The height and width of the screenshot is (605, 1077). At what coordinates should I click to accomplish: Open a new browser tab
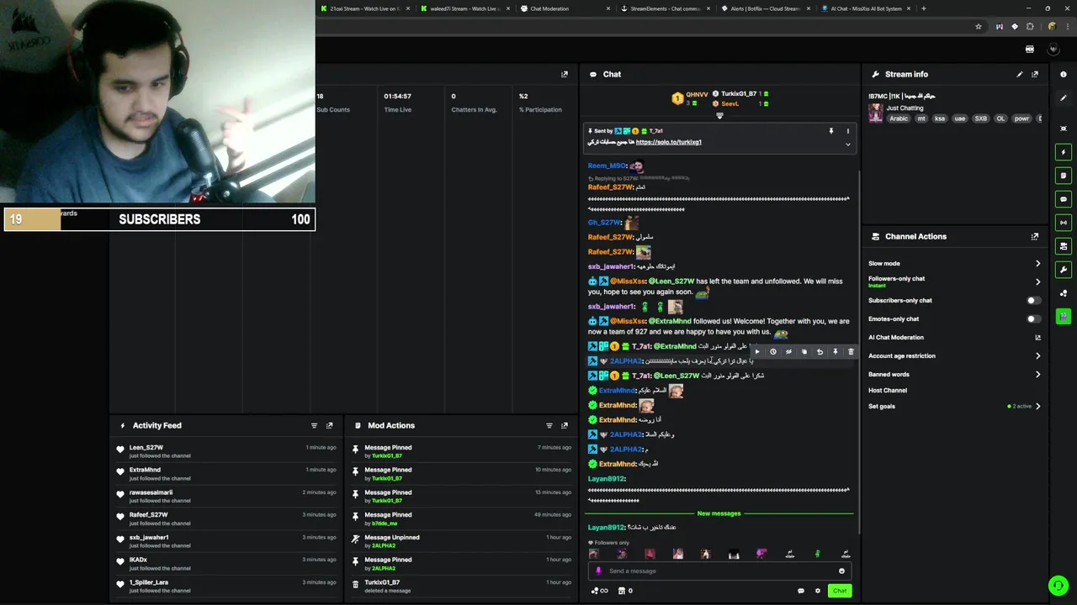924,8
